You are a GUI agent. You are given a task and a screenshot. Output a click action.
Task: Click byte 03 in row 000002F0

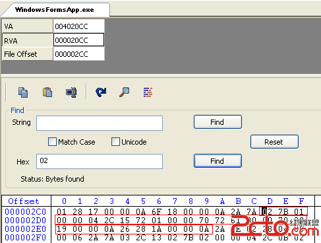(x=125, y=238)
